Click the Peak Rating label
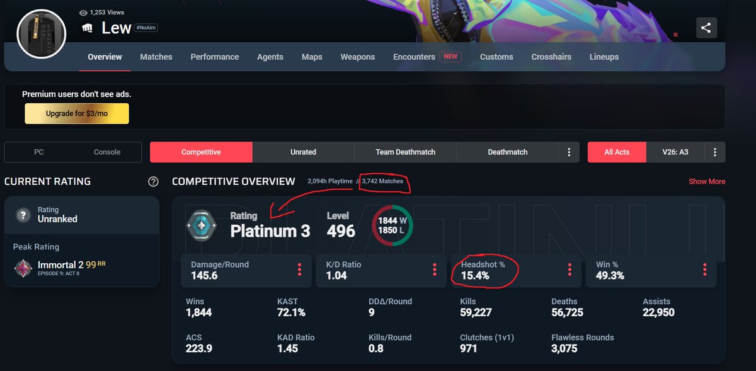 tap(36, 247)
